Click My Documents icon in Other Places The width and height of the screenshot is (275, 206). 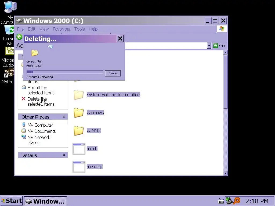tap(24, 131)
